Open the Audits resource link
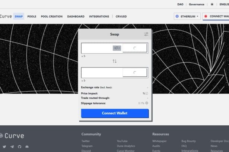The height and width of the screenshot is (152, 229). coord(156,146)
